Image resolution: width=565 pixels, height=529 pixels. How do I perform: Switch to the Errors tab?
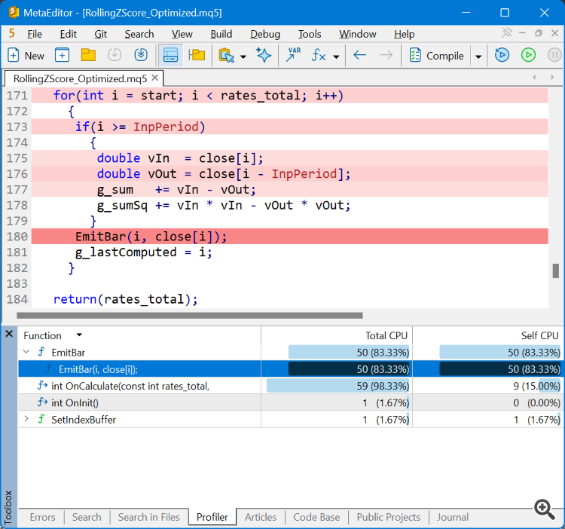pyautogui.click(x=42, y=517)
